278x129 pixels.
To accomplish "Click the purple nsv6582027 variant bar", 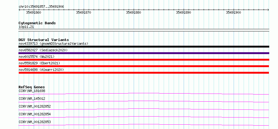I will click(144, 53).
